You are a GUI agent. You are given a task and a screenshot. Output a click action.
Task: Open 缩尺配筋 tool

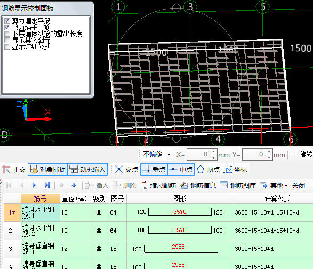coord(158,185)
